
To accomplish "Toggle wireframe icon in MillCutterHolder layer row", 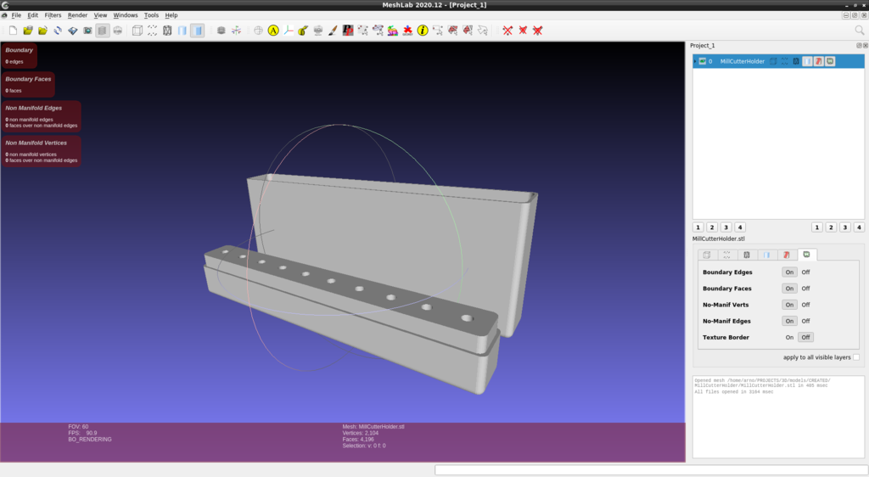I will pyautogui.click(x=796, y=61).
